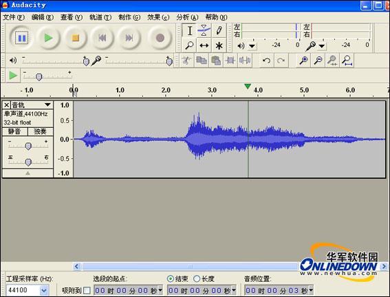This screenshot has width=390, height=297.
Task: Open the 轨道(T) menu
Action: 100,17
